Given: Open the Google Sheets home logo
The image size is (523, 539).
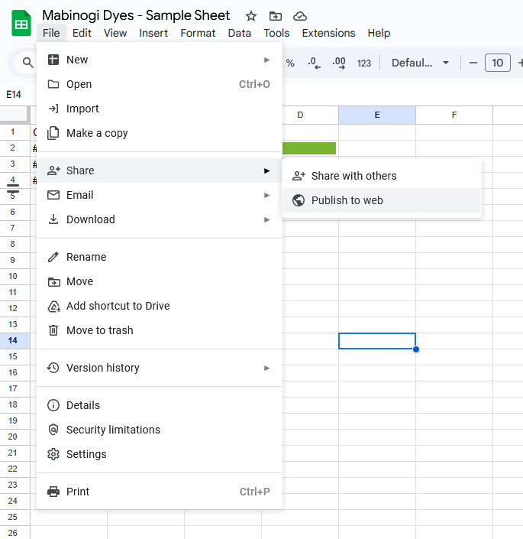Looking at the screenshot, I should 21,24.
